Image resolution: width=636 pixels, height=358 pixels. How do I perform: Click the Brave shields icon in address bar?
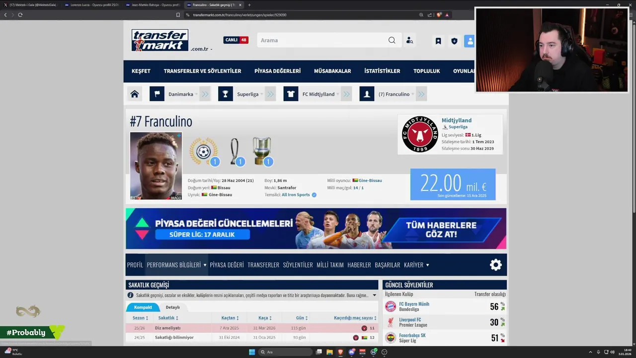[x=439, y=15]
